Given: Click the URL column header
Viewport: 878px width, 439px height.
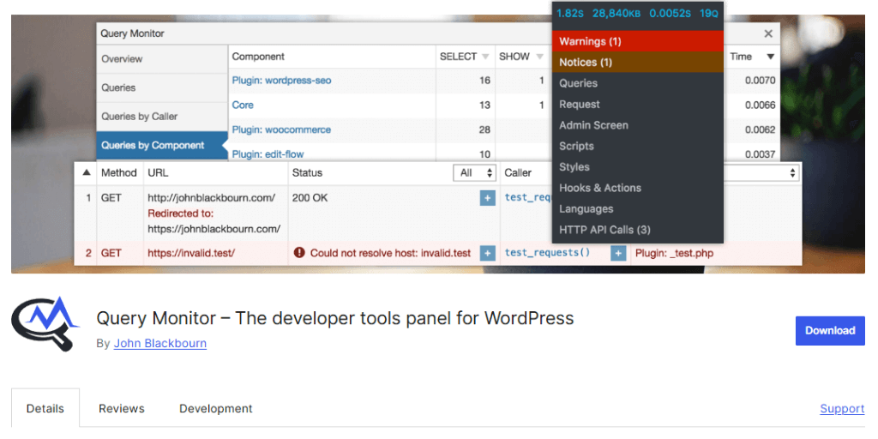Looking at the screenshot, I should click(x=158, y=173).
